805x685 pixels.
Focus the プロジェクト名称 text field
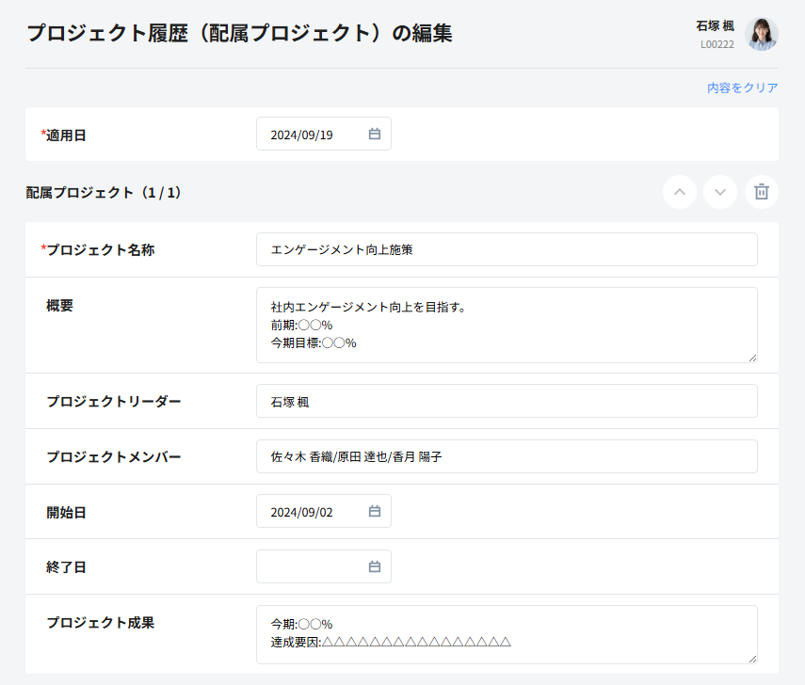(x=507, y=250)
